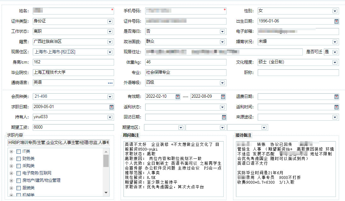Tick the 电子商务/互联网 checkbox
The width and height of the screenshot is (345, 201).
[x=19, y=173]
